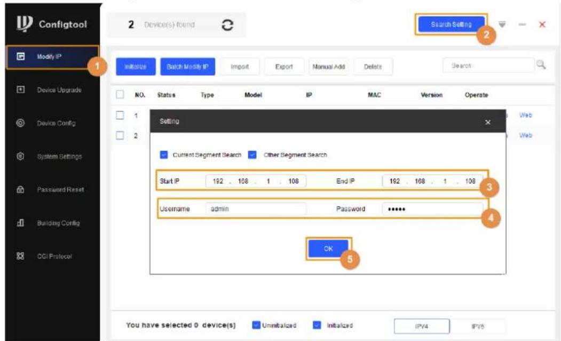561x341 pixels.
Task: Click the Device Upgrade sidebar icon
Action: (21, 90)
